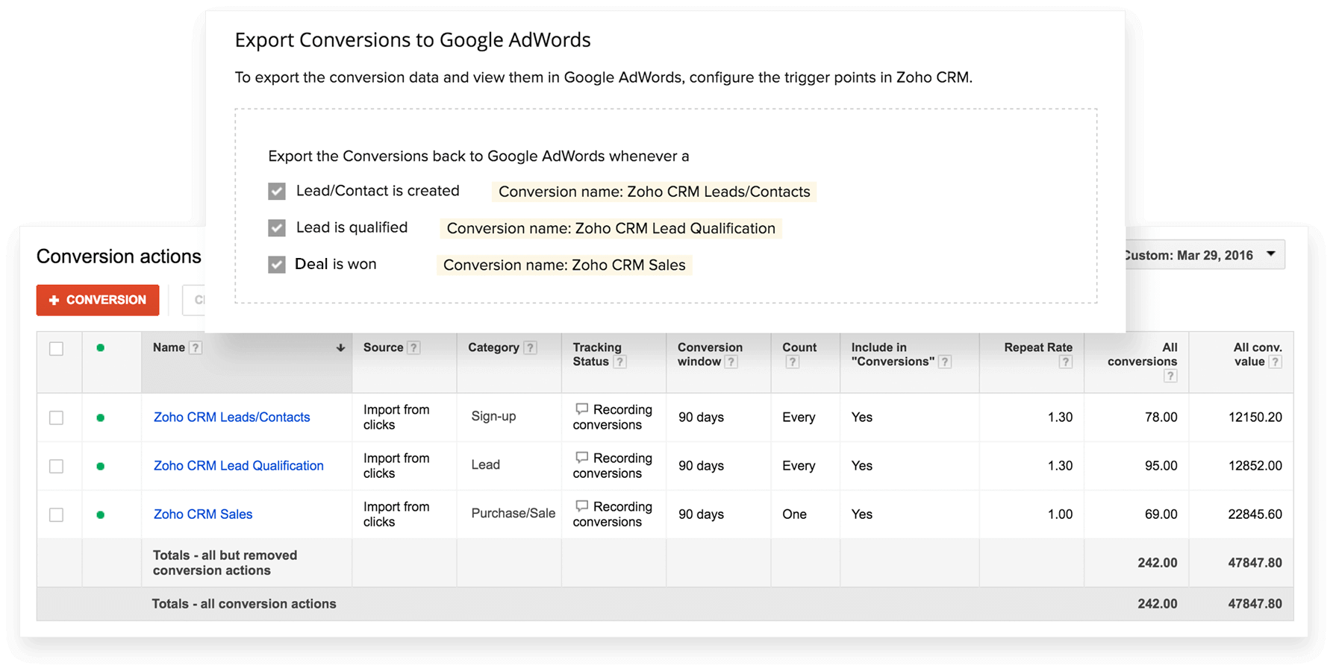Click speech bubble icon in Zoho CRM Leads/Contacts row

point(581,409)
